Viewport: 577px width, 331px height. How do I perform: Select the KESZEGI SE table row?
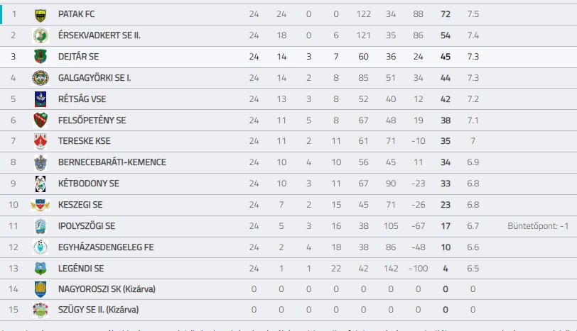[288, 205]
